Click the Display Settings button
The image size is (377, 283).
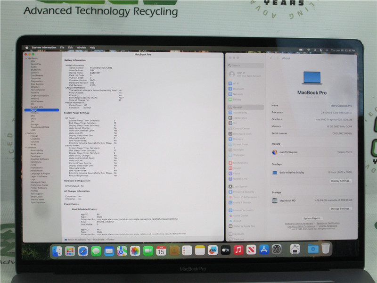tap(341, 181)
